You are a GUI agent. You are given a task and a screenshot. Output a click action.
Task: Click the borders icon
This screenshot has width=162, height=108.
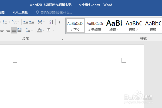(48, 30)
